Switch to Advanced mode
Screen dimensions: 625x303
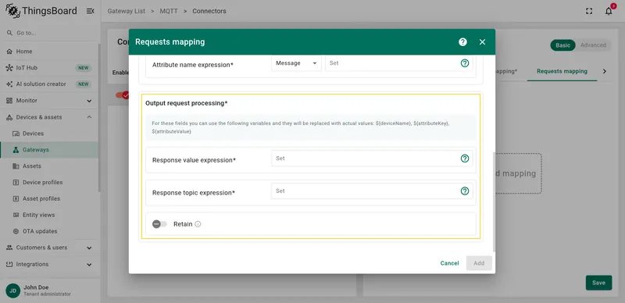tap(593, 45)
